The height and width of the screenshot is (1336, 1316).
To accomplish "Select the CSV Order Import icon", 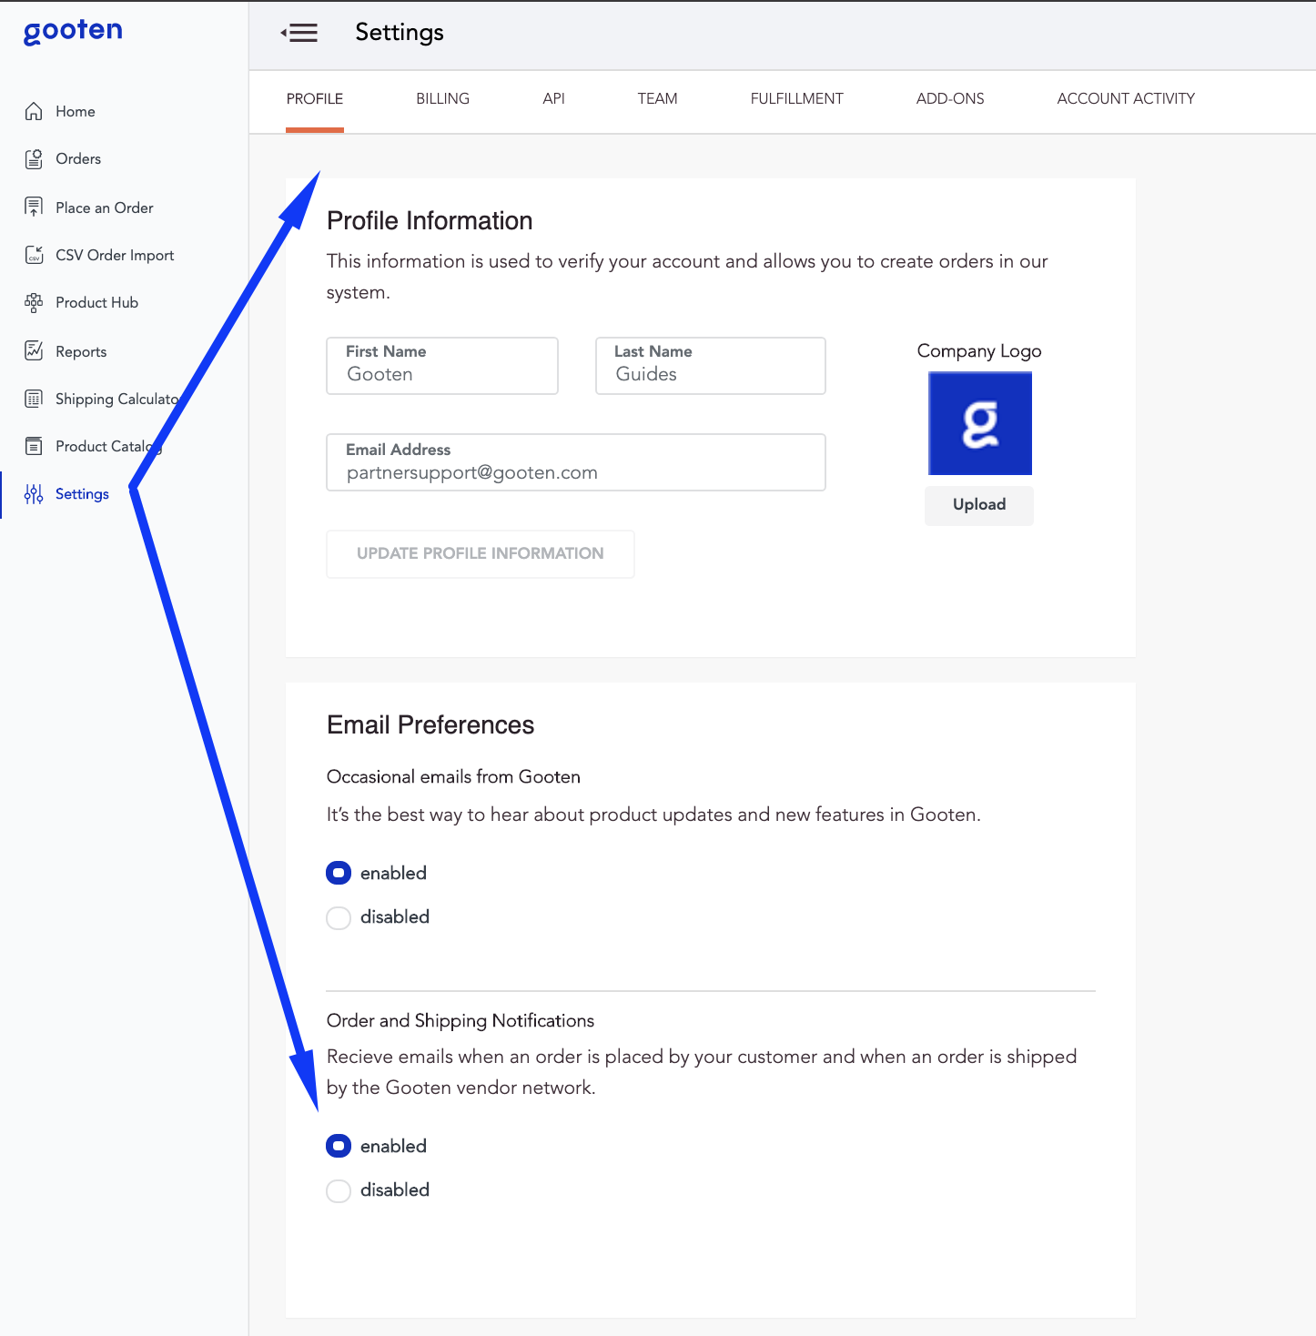I will pos(34,255).
